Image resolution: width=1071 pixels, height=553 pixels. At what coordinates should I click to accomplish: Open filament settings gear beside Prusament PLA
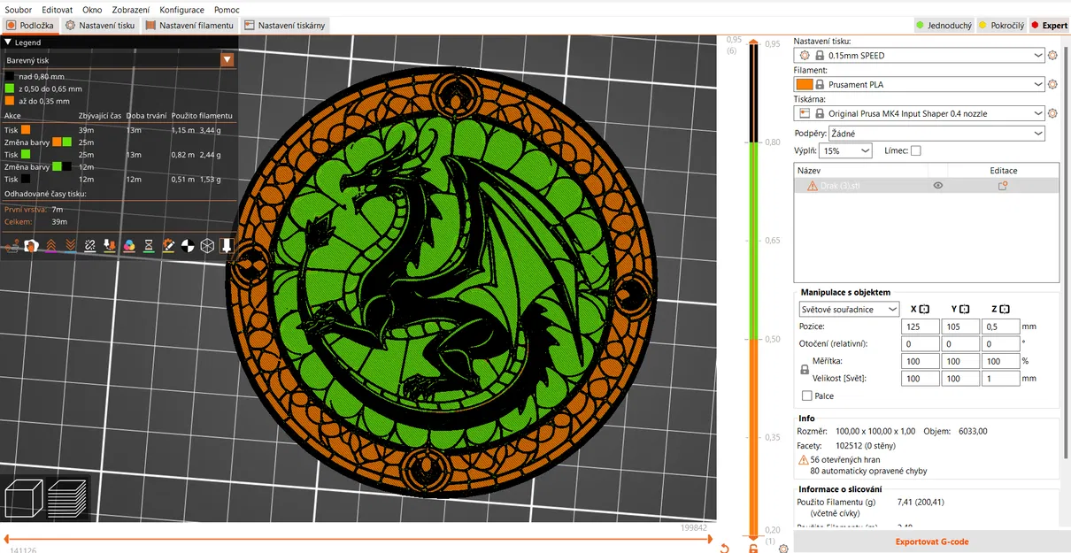(1052, 84)
